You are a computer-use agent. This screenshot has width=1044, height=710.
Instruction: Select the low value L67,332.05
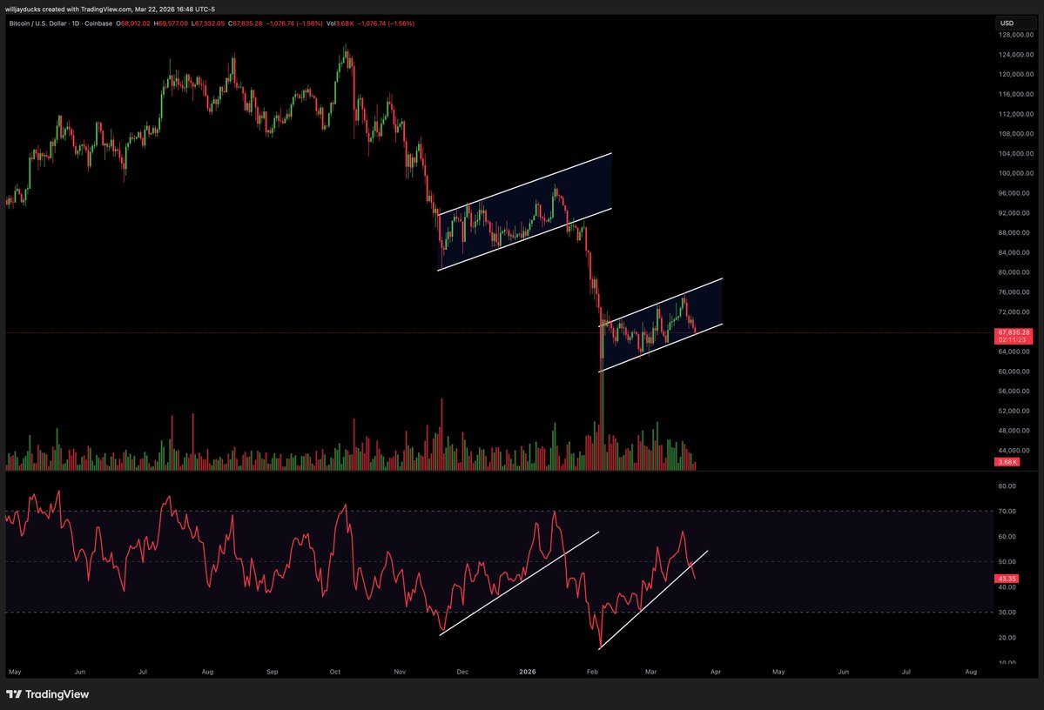click(x=208, y=23)
